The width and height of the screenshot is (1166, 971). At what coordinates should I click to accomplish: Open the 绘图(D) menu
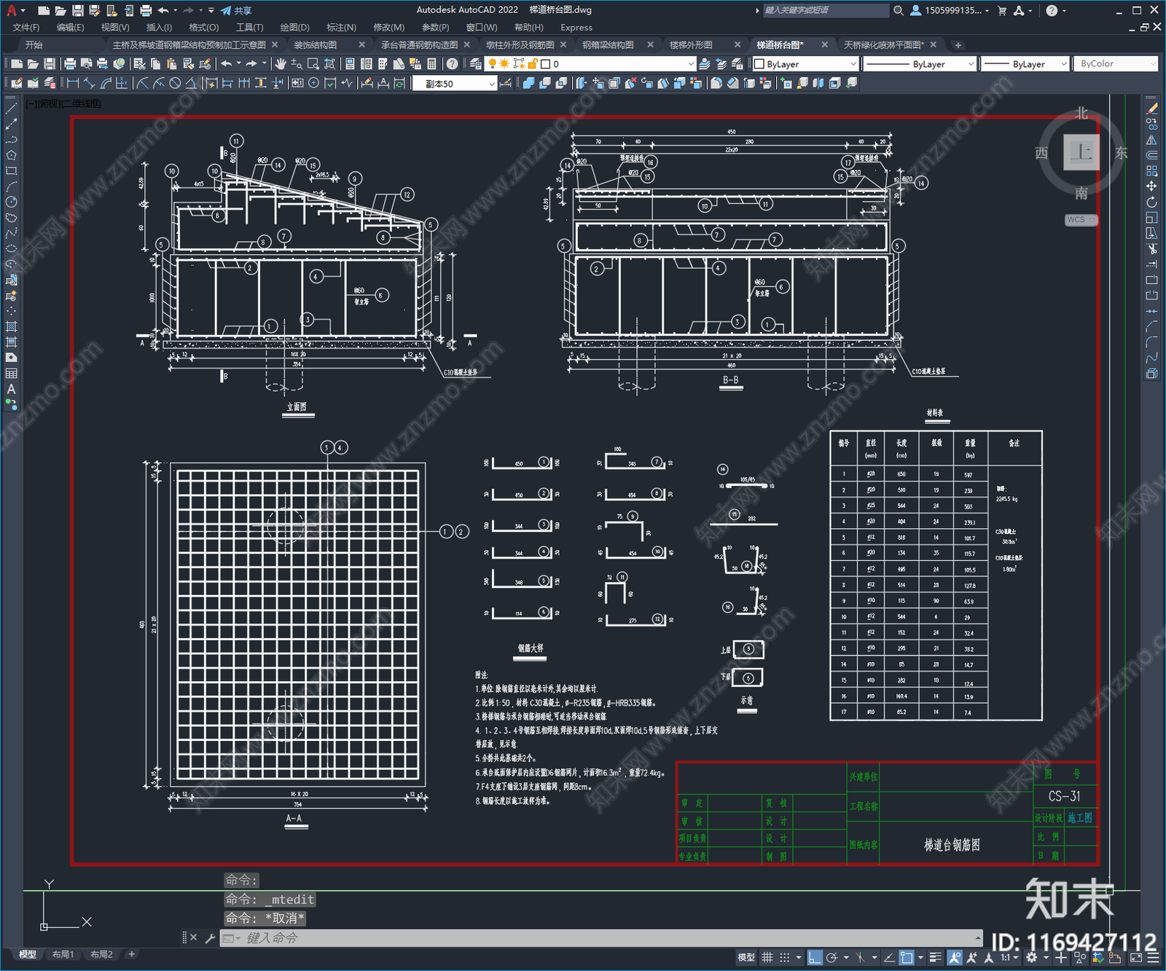294,28
